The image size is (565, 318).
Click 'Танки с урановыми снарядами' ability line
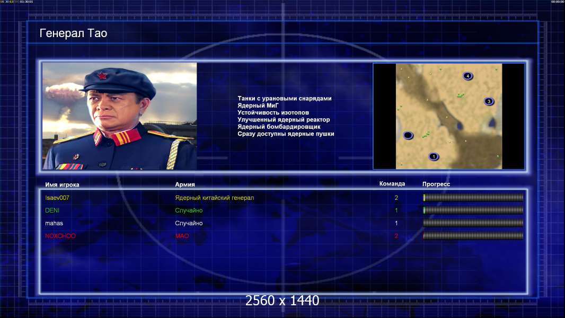click(284, 99)
